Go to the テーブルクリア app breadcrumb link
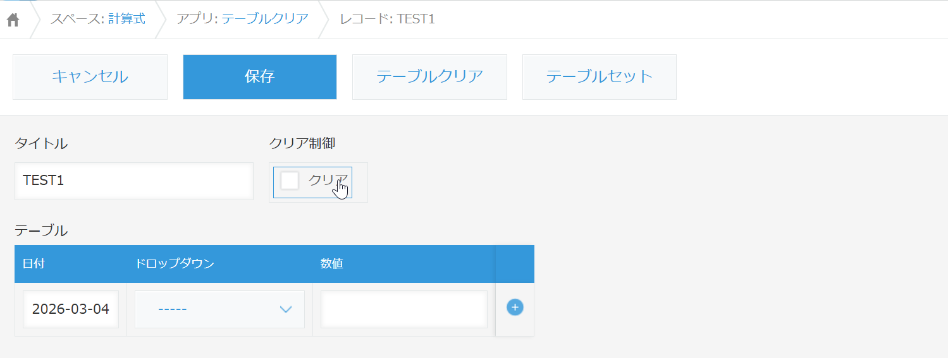Image resolution: width=948 pixels, height=358 pixels. tap(265, 19)
